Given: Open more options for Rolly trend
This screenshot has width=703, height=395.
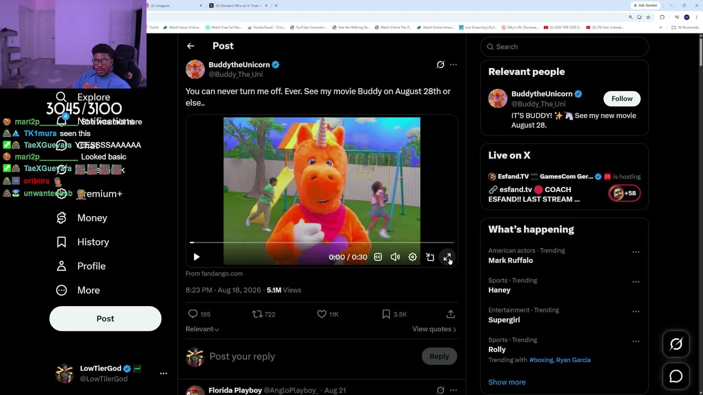Looking at the screenshot, I should pos(636,341).
